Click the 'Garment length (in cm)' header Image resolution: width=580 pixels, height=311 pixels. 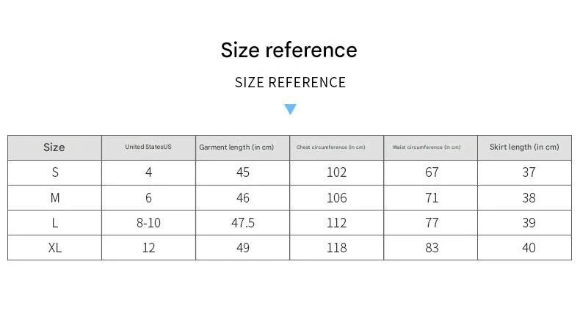236,147
